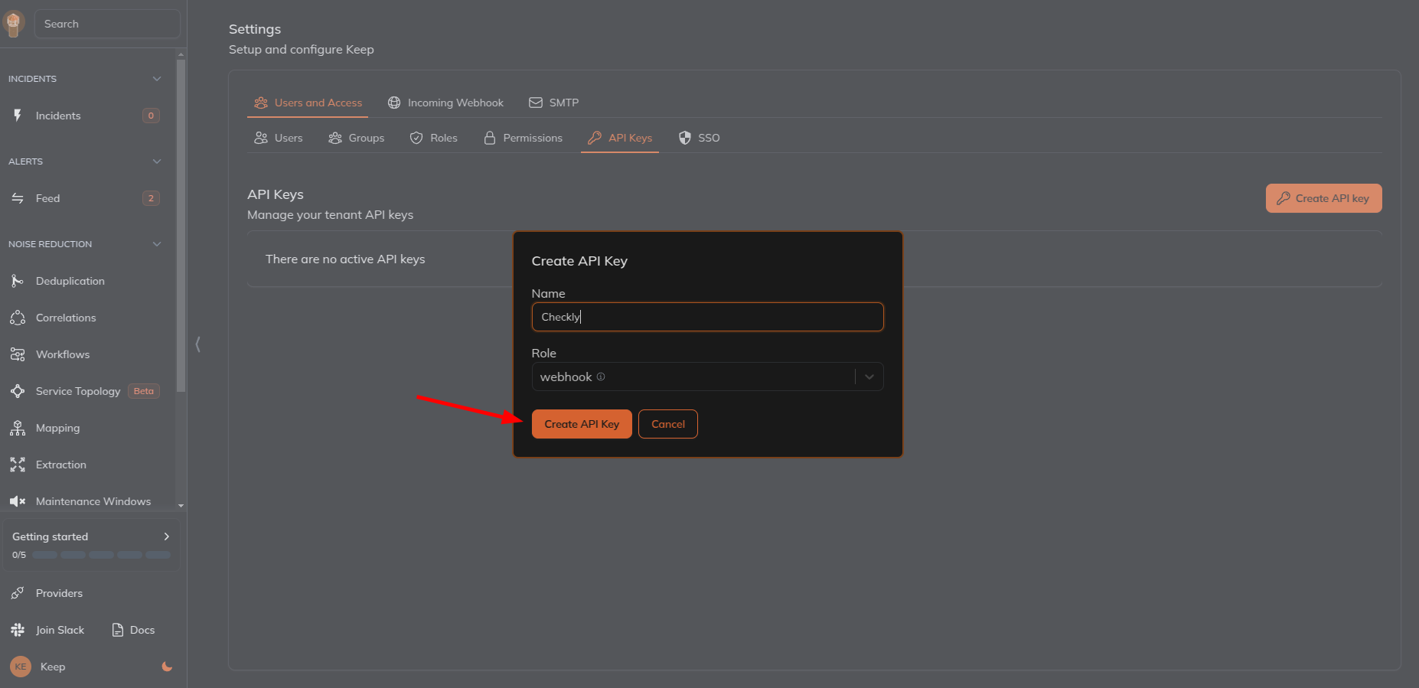This screenshot has height=688, width=1419.
Task: Collapse the sidebar with the handle
Action: pyautogui.click(x=198, y=344)
